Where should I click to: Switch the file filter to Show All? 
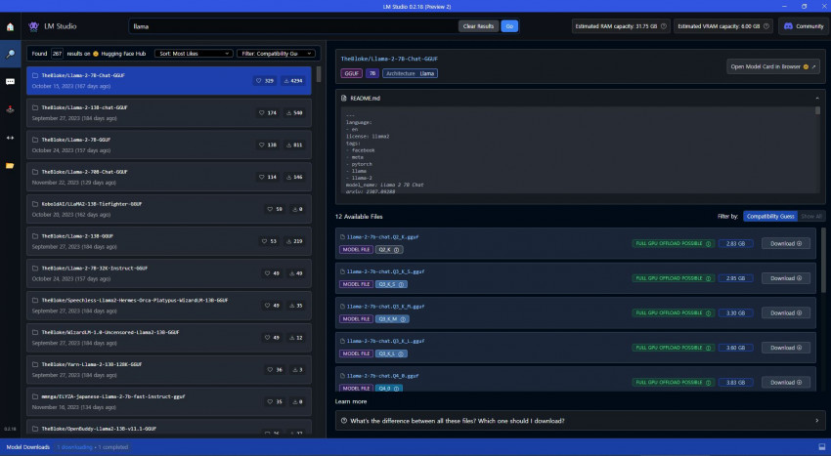click(x=811, y=216)
